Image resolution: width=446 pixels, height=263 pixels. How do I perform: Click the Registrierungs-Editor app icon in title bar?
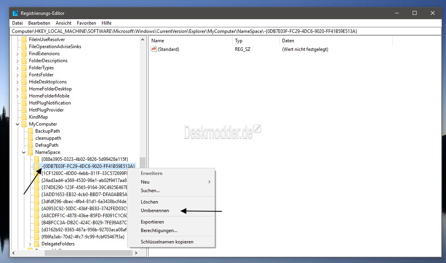pyautogui.click(x=15, y=13)
